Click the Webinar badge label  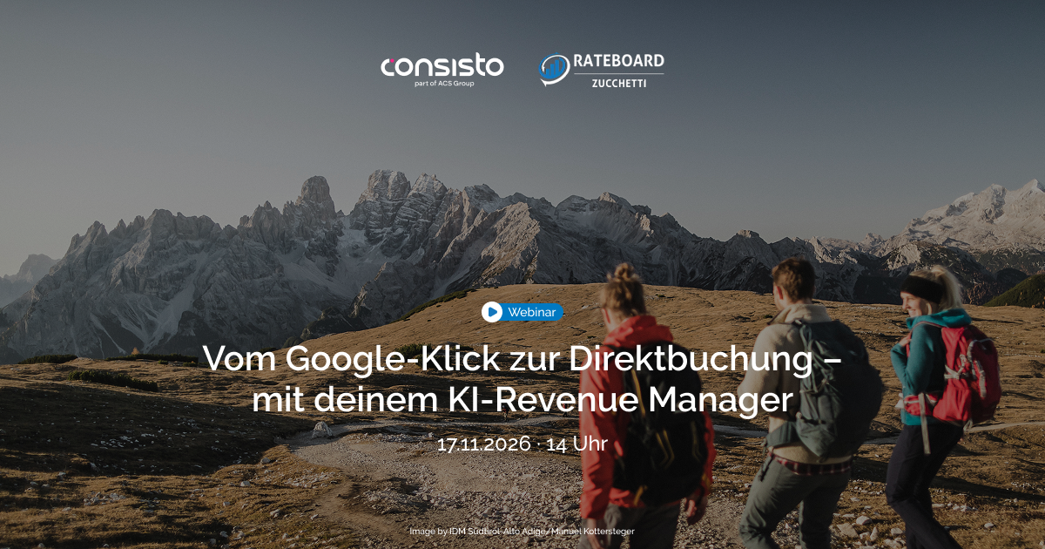click(x=532, y=312)
